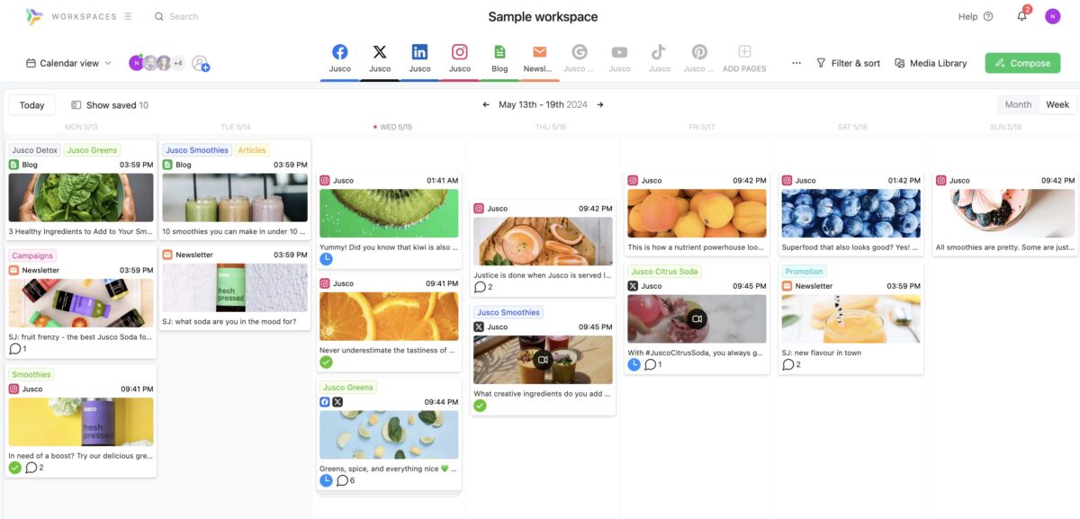Jump to Today in the calendar

(31, 104)
